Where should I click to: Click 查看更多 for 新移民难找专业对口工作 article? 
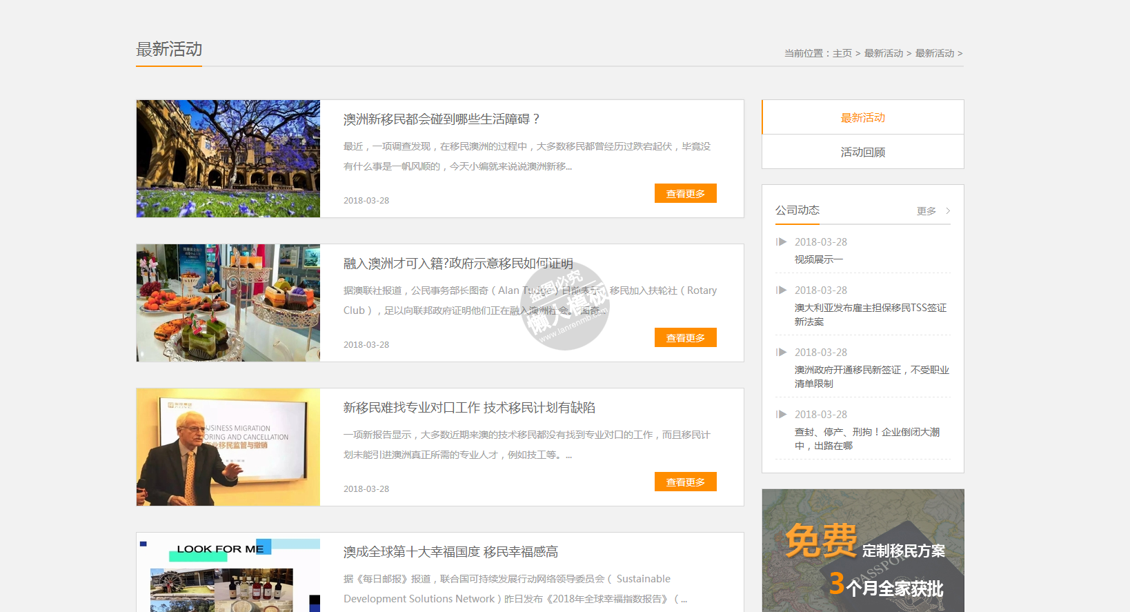(x=686, y=482)
